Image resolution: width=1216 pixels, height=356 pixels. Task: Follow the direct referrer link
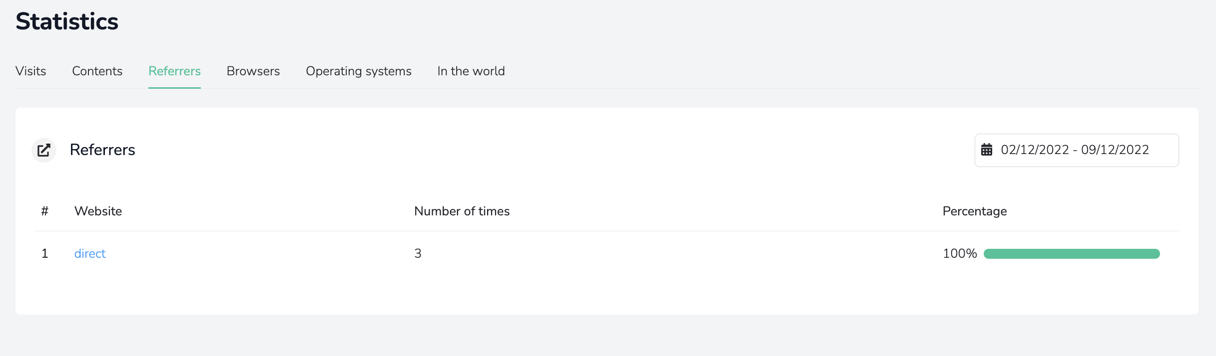tap(90, 254)
